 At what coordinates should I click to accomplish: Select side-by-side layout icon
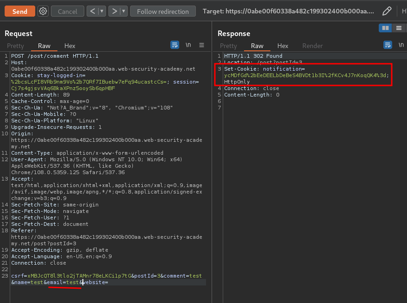tap(385, 28)
